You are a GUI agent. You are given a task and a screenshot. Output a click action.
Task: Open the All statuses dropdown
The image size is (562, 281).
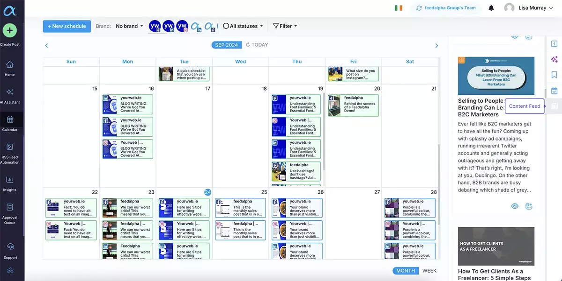click(x=243, y=26)
